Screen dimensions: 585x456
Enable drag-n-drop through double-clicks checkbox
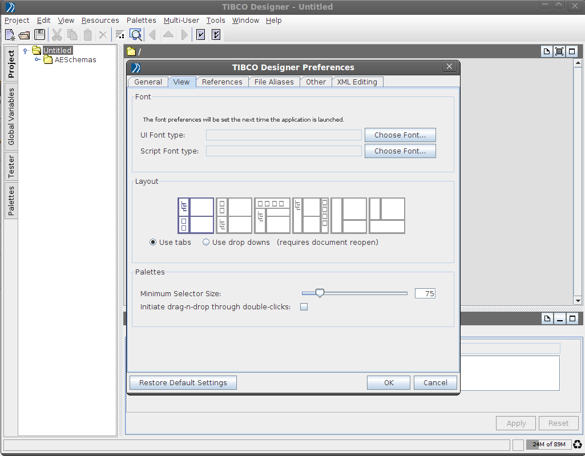coord(304,307)
